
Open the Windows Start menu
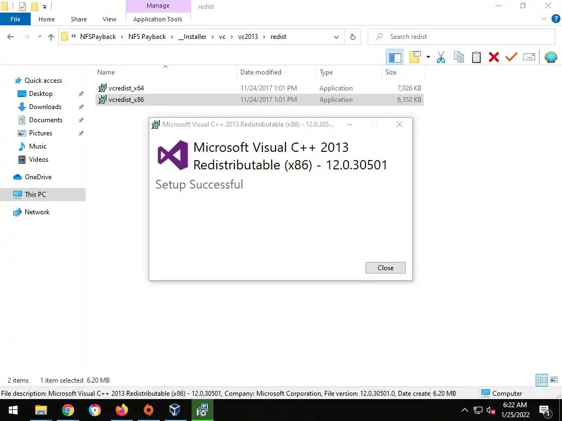tap(13, 410)
